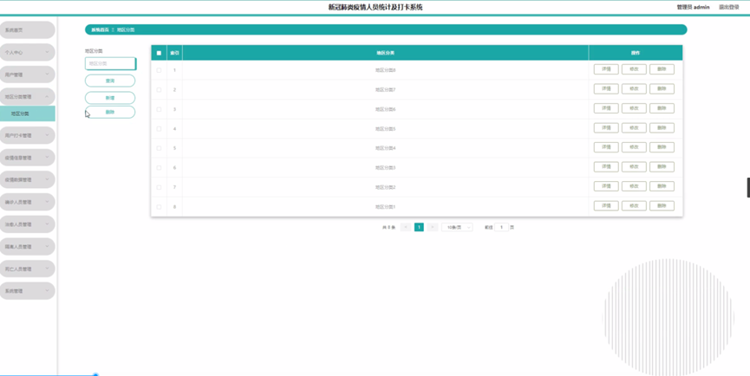This screenshot has width=750, height=376.
Task: Click 删除 for row 地区分类5
Action: (662, 128)
